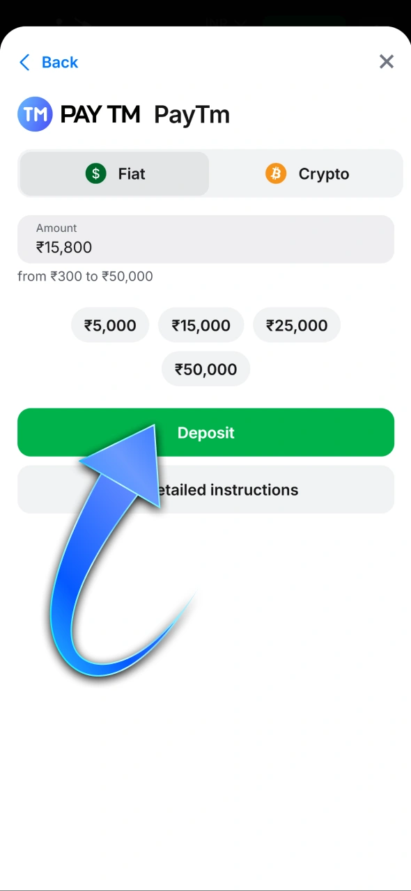Image resolution: width=411 pixels, height=891 pixels.
Task: Click into the Amount input field
Action: coord(205,239)
